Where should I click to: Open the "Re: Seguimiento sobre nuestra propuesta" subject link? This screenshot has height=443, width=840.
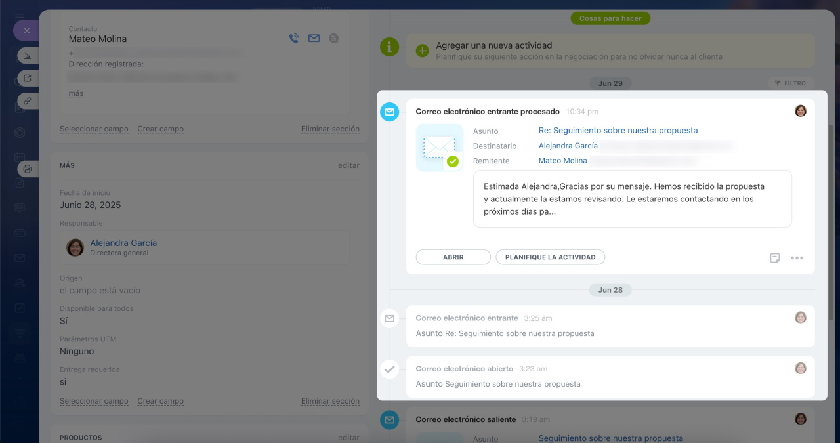[x=618, y=131]
